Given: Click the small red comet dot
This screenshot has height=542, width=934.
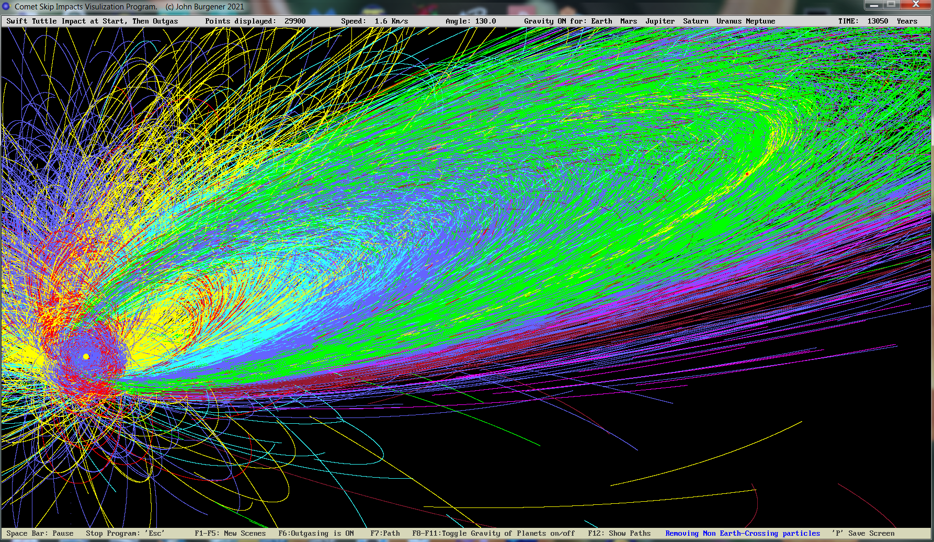Looking at the screenshot, I should click(747, 174).
